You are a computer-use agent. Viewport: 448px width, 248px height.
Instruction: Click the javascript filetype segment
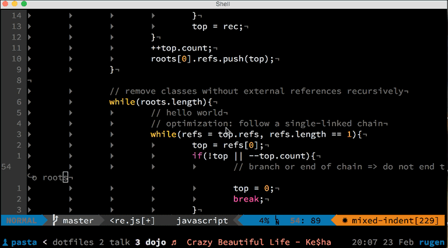(x=202, y=221)
